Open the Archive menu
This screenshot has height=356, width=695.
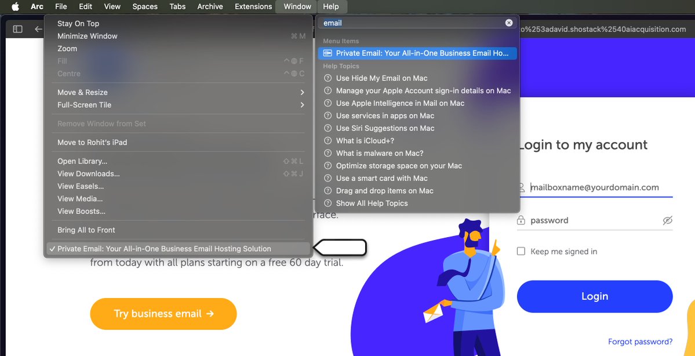[210, 6]
